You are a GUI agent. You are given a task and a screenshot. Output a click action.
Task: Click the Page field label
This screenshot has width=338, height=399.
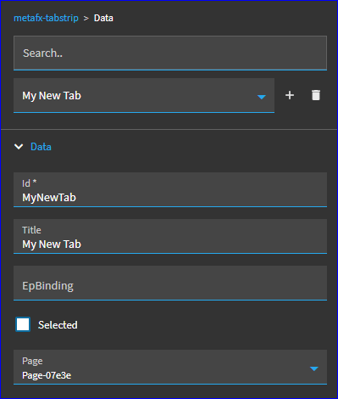(x=32, y=361)
